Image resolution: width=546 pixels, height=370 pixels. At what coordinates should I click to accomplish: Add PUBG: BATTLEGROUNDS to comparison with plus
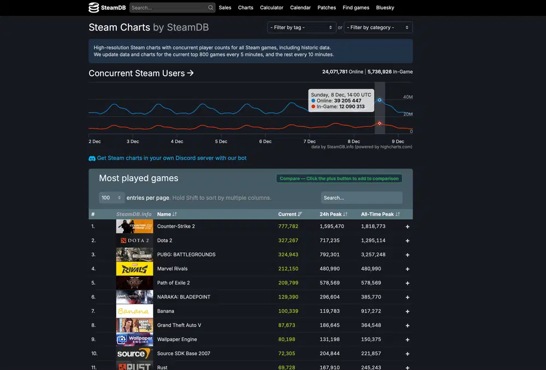[x=407, y=255]
